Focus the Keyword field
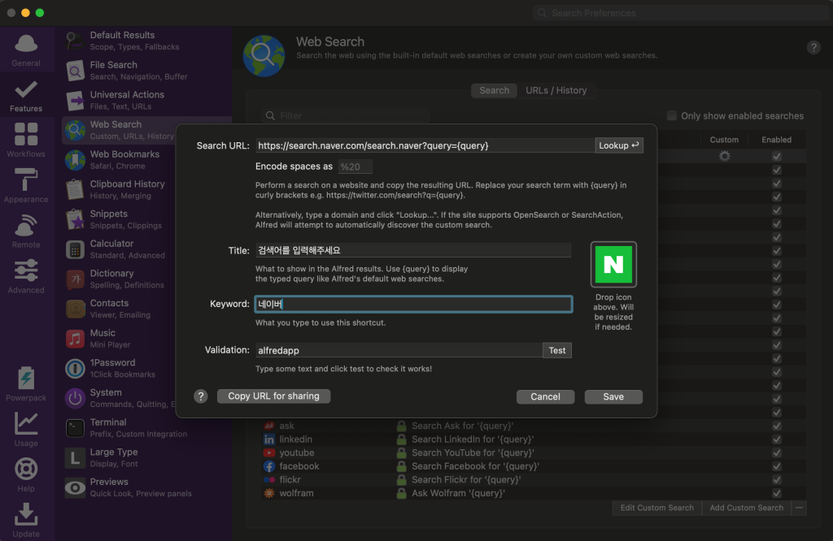The width and height of the screenshot is (833, 541). point(413,304)
